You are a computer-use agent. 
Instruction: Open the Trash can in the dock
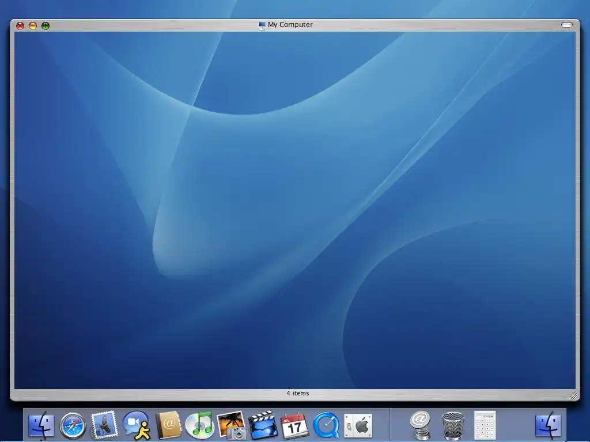coord(453,426)
